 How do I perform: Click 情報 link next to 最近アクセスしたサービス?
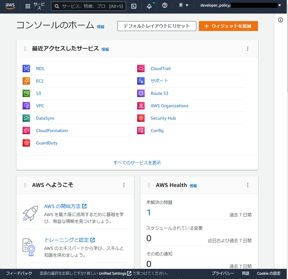105,49
